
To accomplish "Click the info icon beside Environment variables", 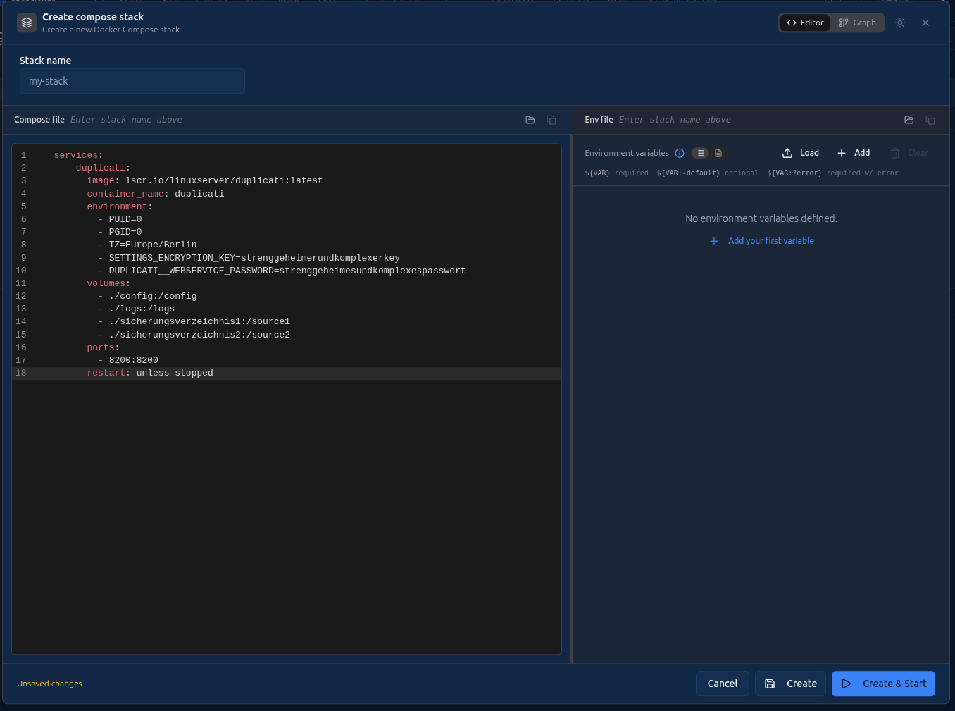I will (x=679, y=153).
